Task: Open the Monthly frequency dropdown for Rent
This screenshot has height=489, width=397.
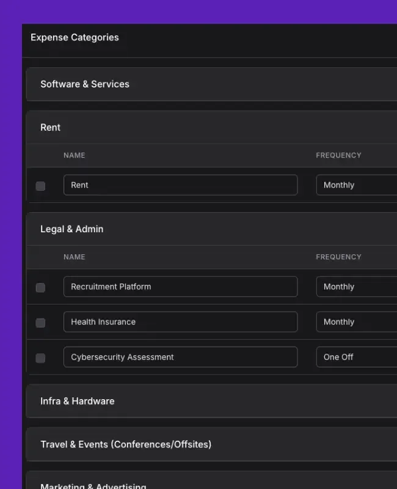Action: (x=357, y=185)
